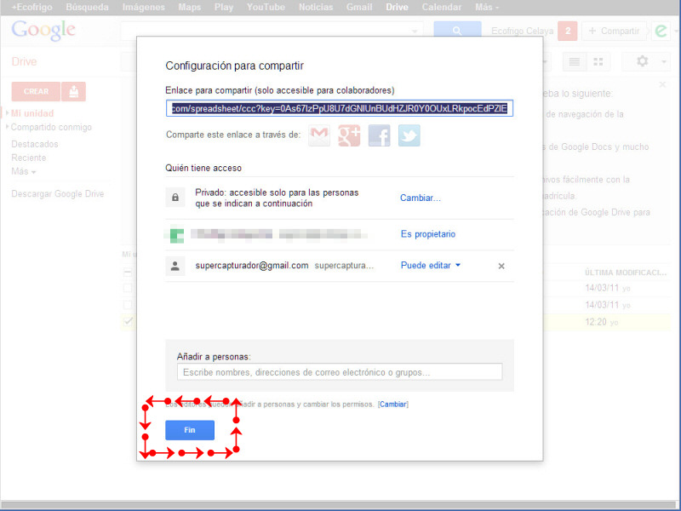The image size is (681, 511).
Task: Open Puede editar permission dropdown
Action: pyautogui.click(x=431, y=266)
